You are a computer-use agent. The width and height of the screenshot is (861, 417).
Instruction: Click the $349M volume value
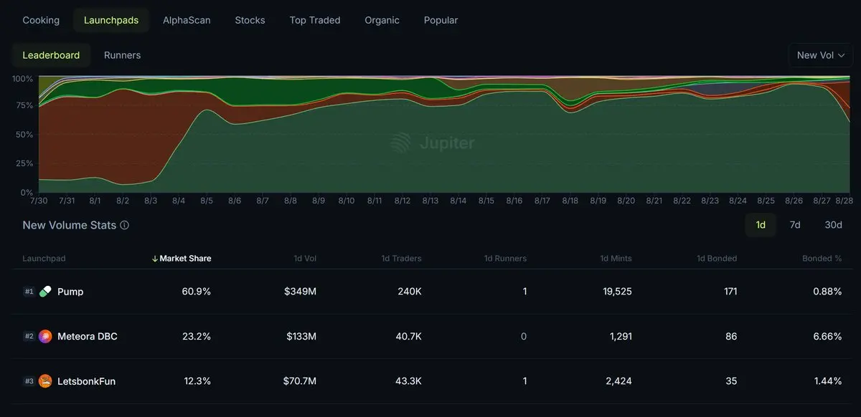tap(301, 292)
